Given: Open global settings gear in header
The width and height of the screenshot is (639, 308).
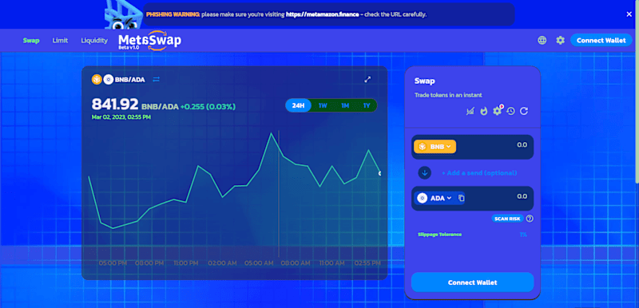Looking at the screenshot, I should coord(561,40).
